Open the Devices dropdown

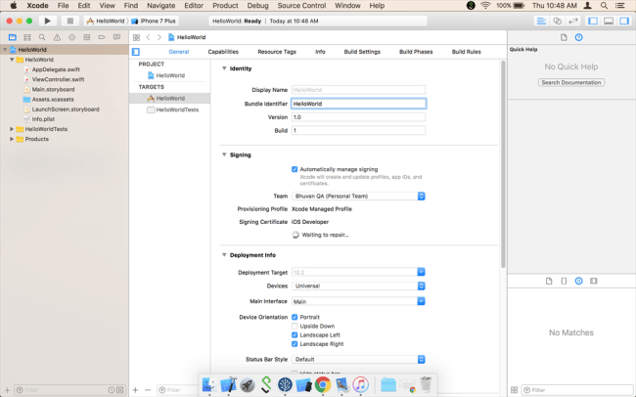coord(358,286)
